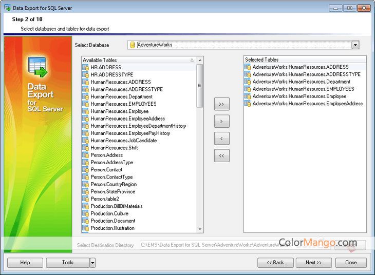Click the Tools button
This screenshot has height=275, width=375.
click(68, 263)
